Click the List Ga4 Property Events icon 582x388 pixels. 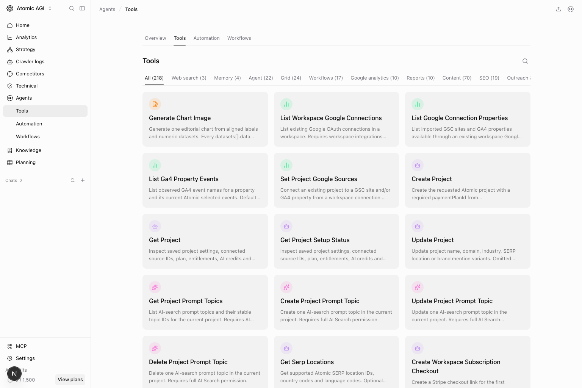(155, 165)
